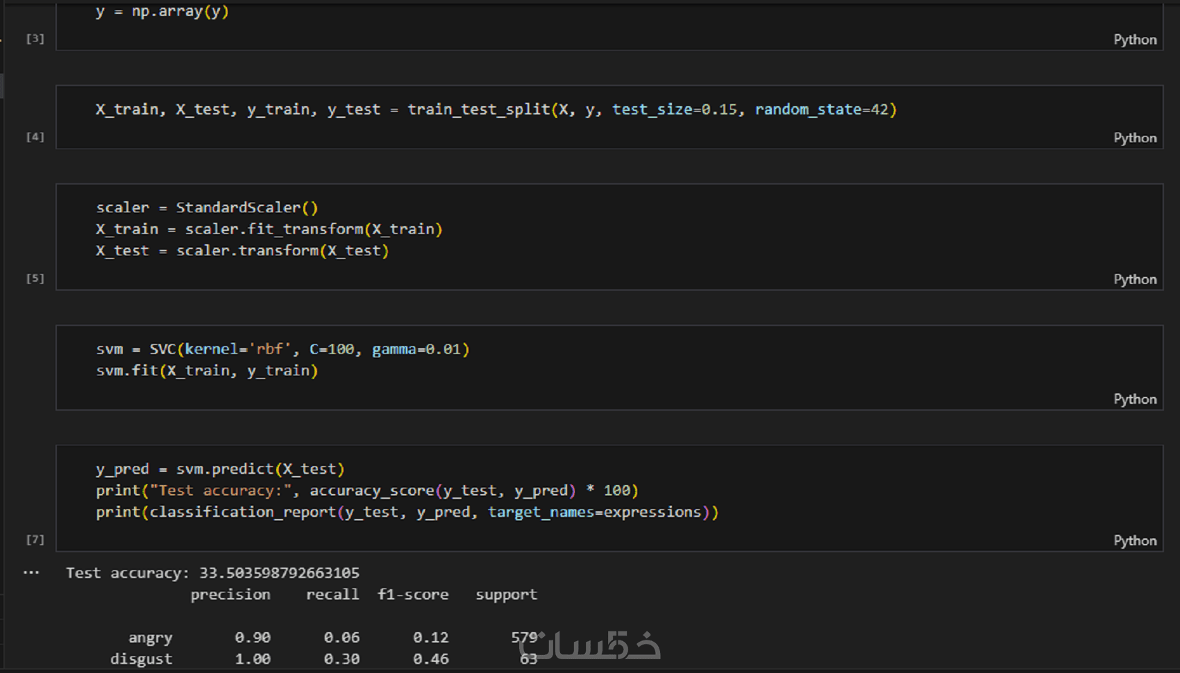Click execution count [7] indicator

pos(35,540)
